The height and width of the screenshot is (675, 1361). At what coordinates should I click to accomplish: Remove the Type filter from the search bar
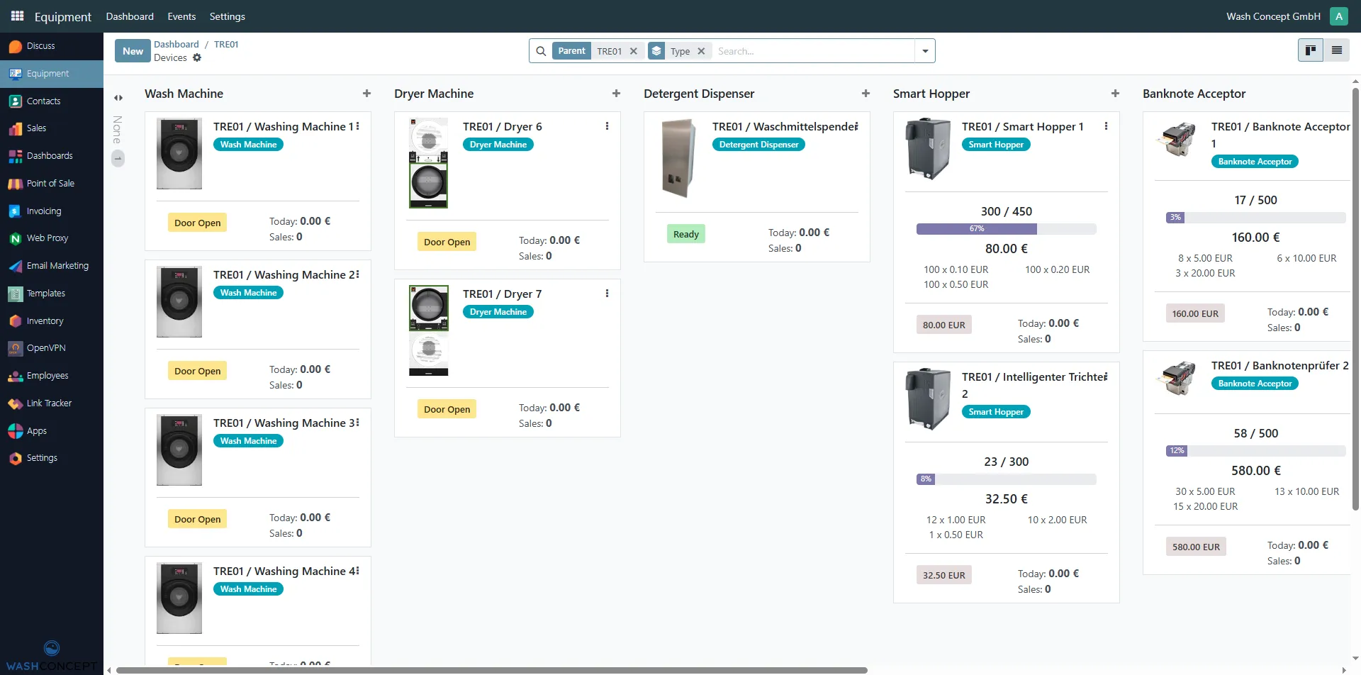point(701,50)
